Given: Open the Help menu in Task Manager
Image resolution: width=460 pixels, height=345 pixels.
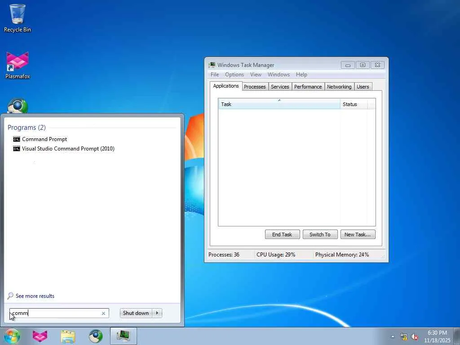Looking at the screenshot, I should click(301, 75).
